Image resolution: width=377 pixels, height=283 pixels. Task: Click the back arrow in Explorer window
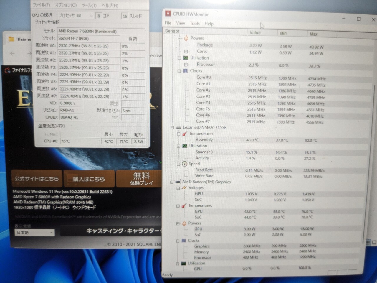12,53
